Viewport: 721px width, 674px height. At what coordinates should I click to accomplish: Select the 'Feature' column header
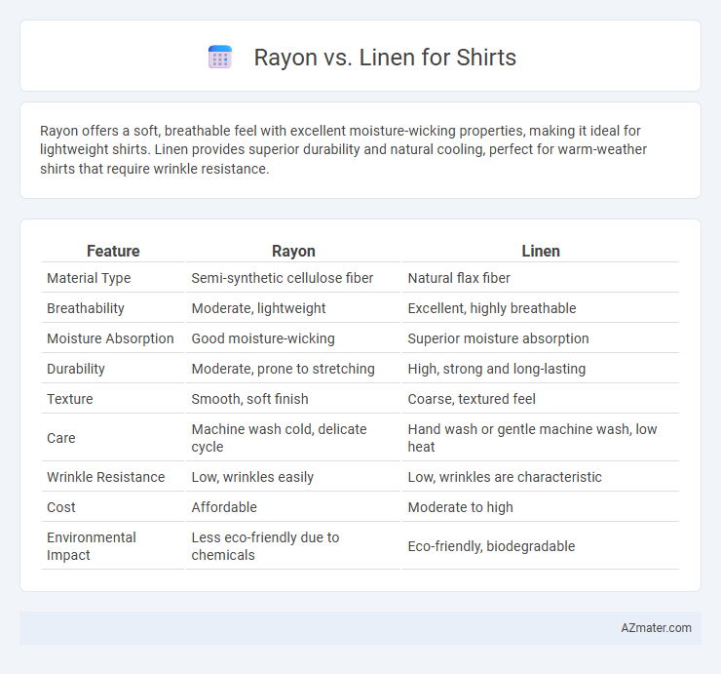pyautogui.click(x=113, y=251)
